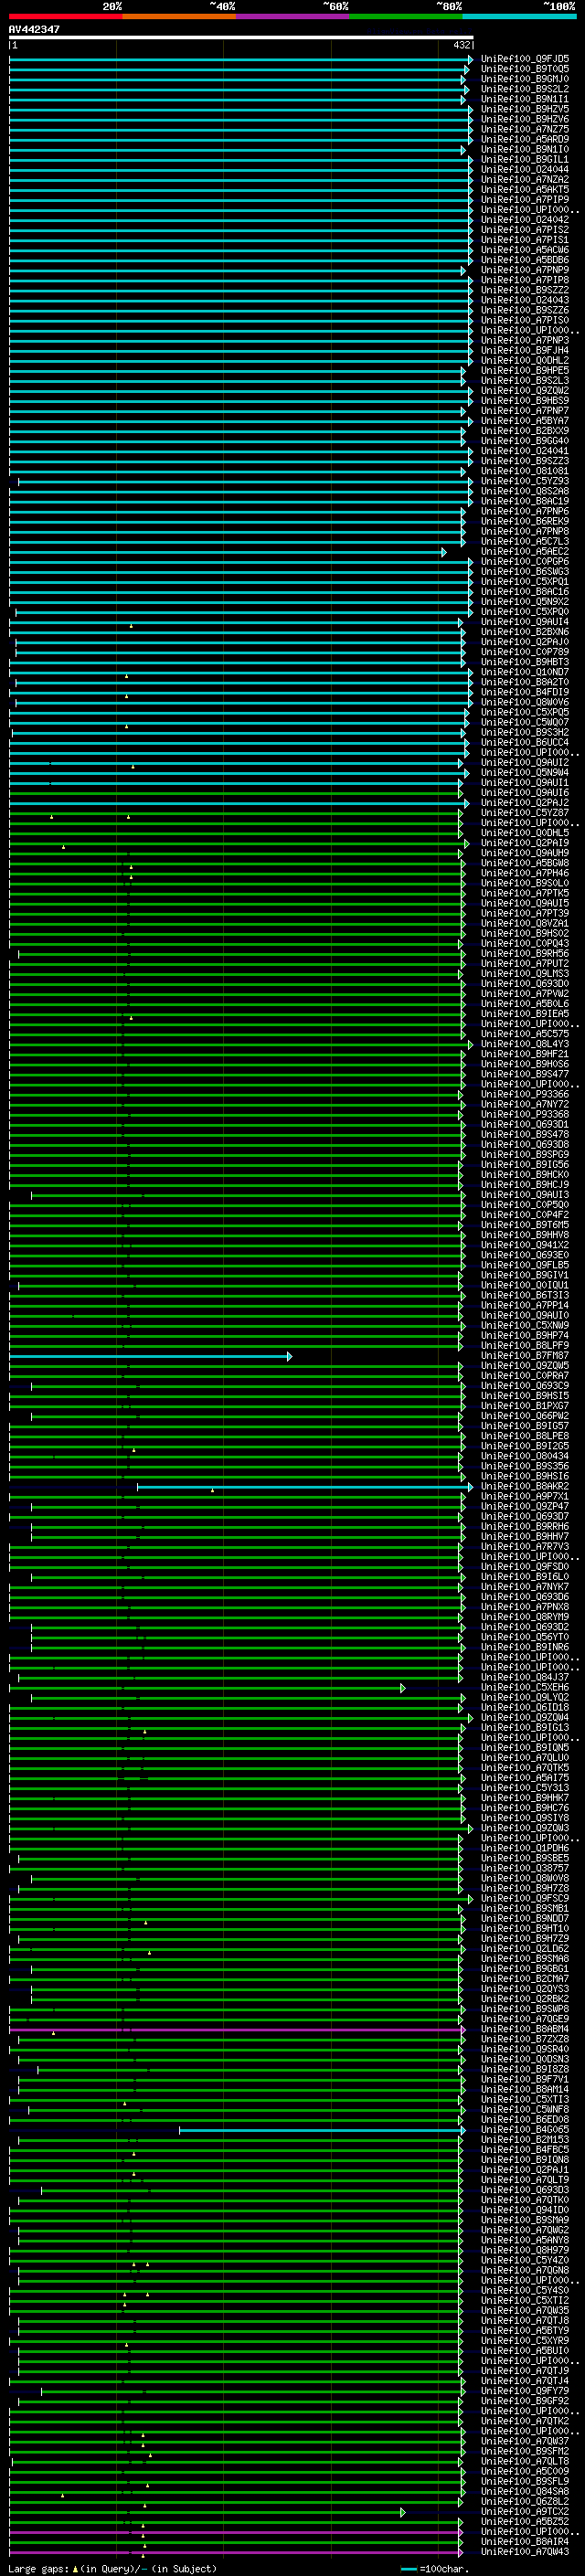
Task: Select the label UniRef100_B7FM87
Action: tap(525, 1356)
